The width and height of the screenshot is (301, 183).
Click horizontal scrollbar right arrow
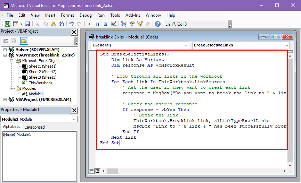(285, 171)
